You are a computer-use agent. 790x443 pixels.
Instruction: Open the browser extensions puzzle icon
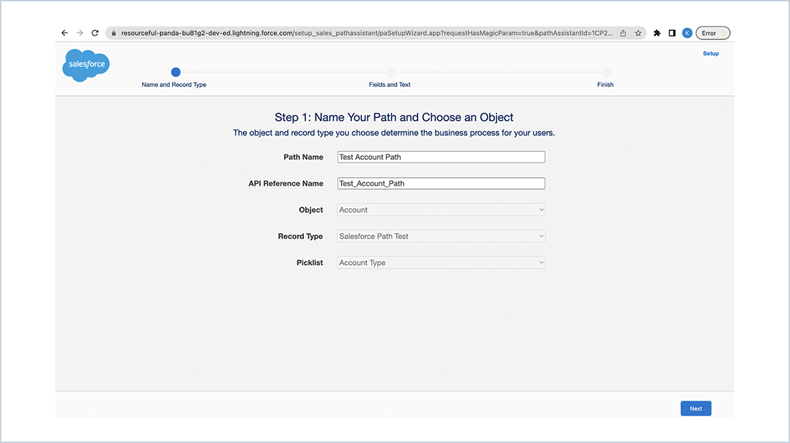pyautogui.click(x=656, y=32)
